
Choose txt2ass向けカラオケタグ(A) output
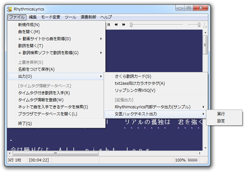(x=156, y=83)
